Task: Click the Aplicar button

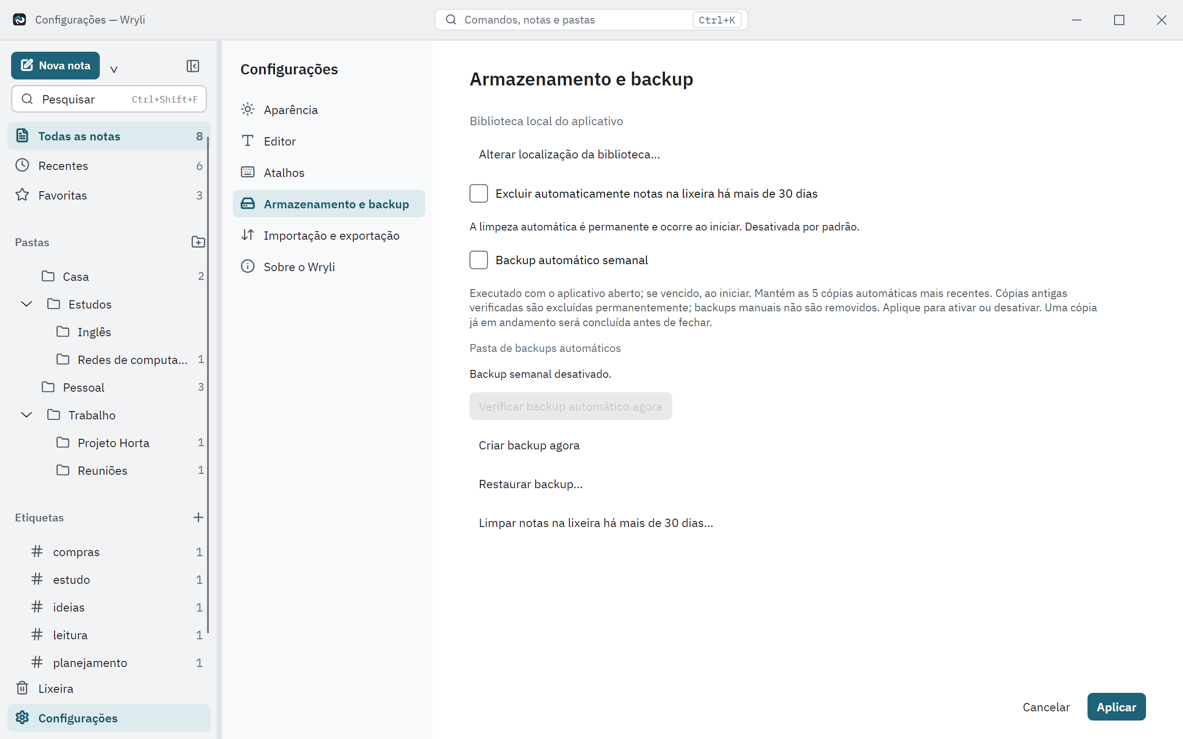Action: tap(1116, 707)
